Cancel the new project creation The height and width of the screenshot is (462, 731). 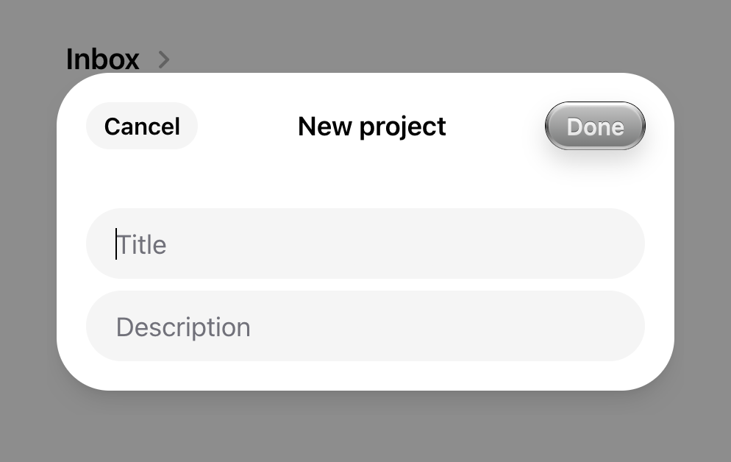142,126
